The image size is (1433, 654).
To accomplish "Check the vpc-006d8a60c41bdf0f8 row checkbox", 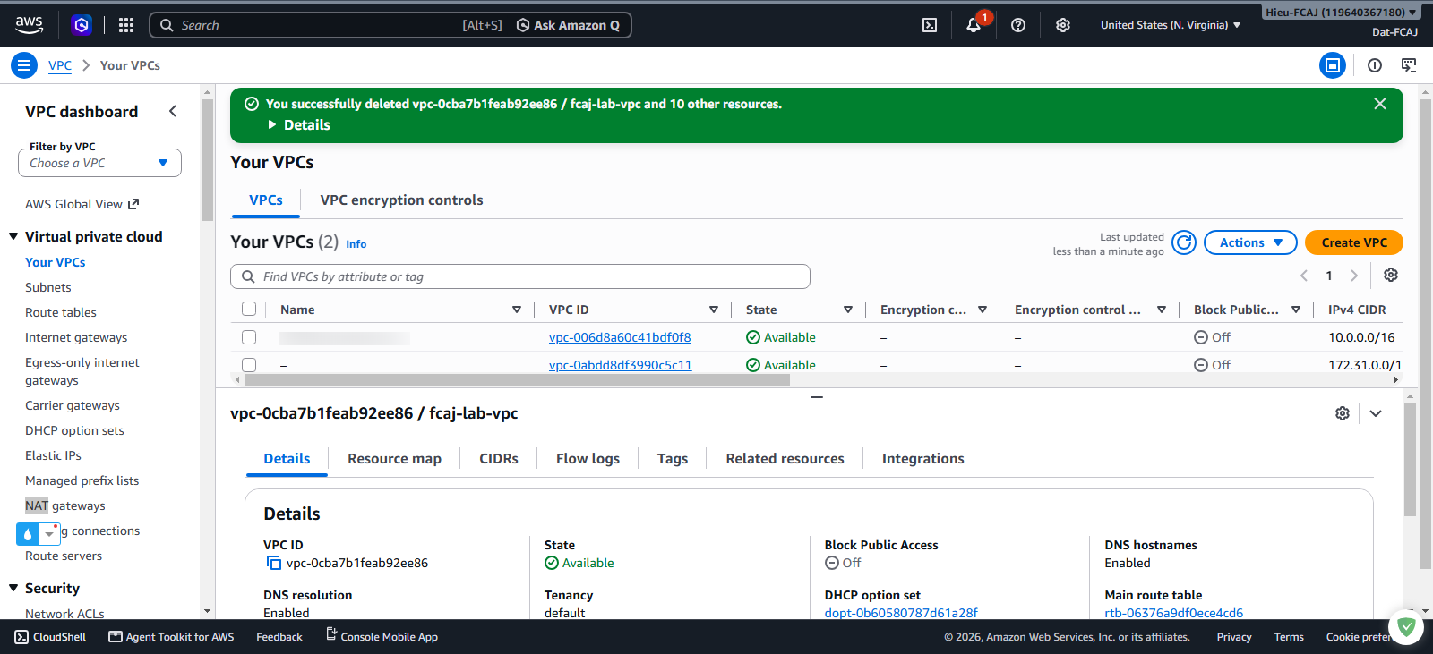I will pos(249,337).
